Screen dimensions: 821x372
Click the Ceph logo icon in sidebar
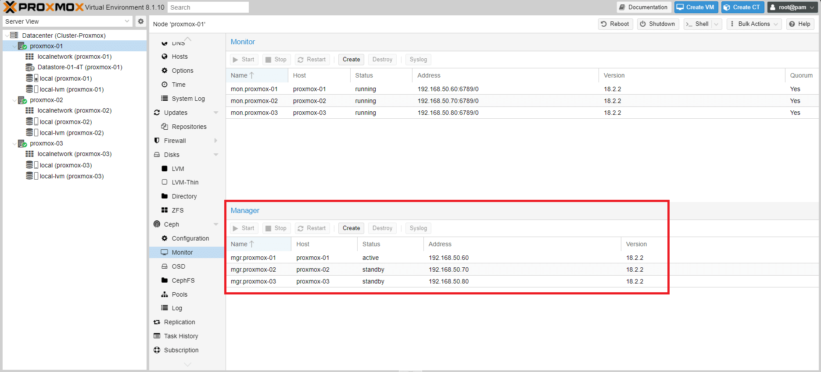click(157, 224)
